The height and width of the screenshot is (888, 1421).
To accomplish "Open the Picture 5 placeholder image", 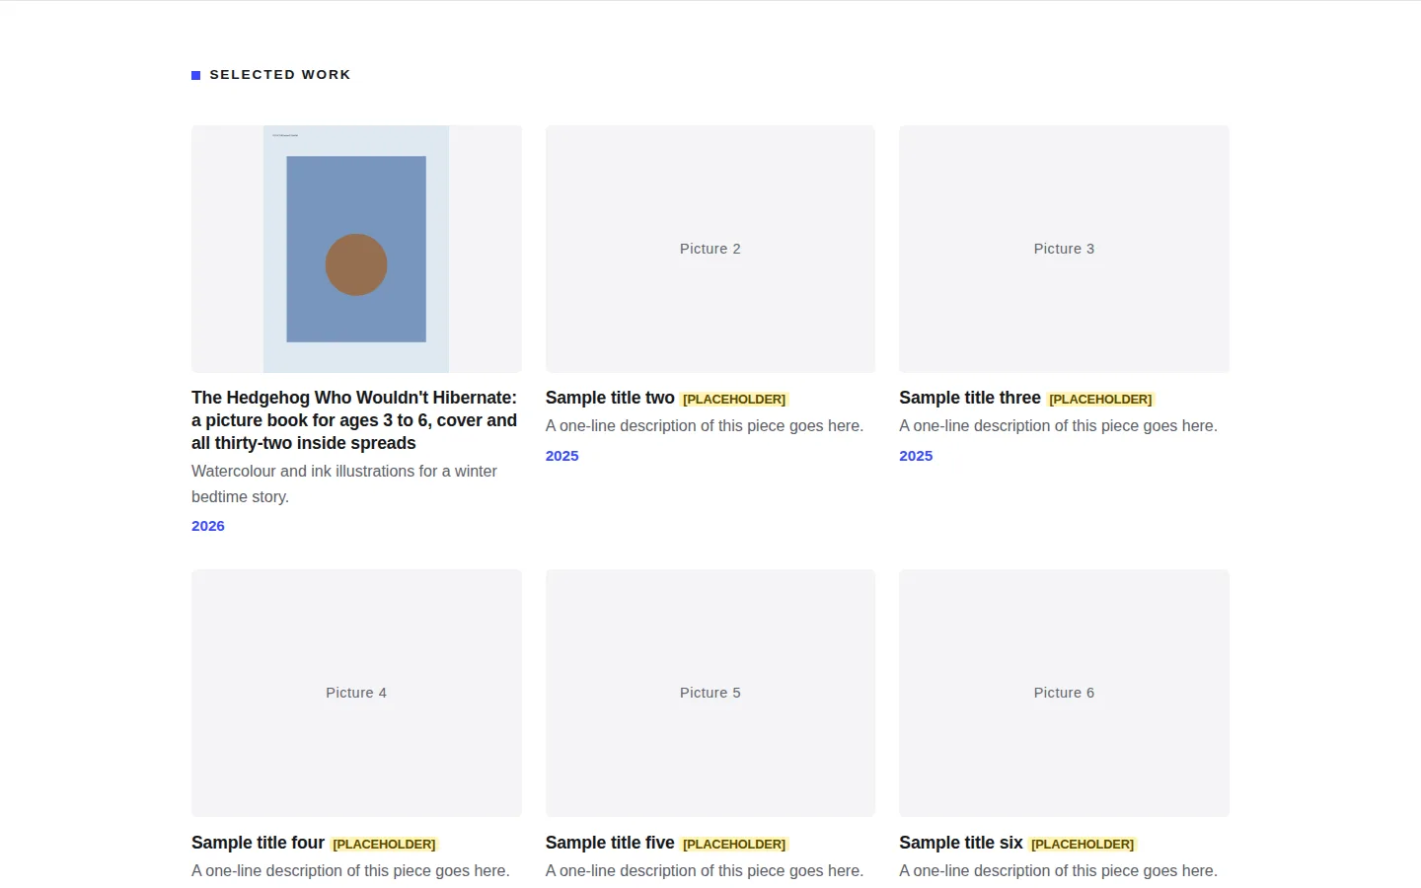I will pos(710,693).
